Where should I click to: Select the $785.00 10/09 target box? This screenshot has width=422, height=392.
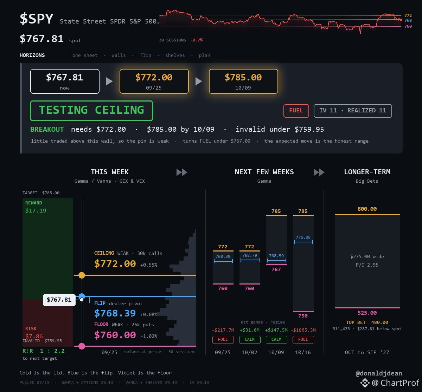pyautogui.click(x=243, y=81)
